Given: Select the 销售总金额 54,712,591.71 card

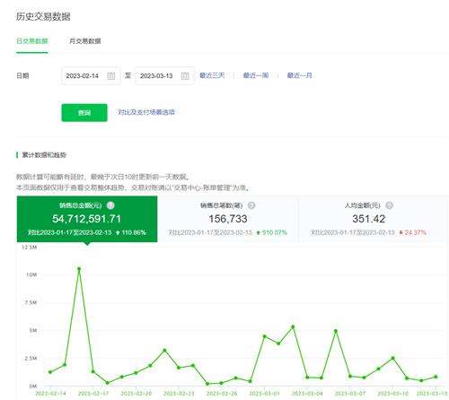Looking at the screenshot, I should coord(87,219).
